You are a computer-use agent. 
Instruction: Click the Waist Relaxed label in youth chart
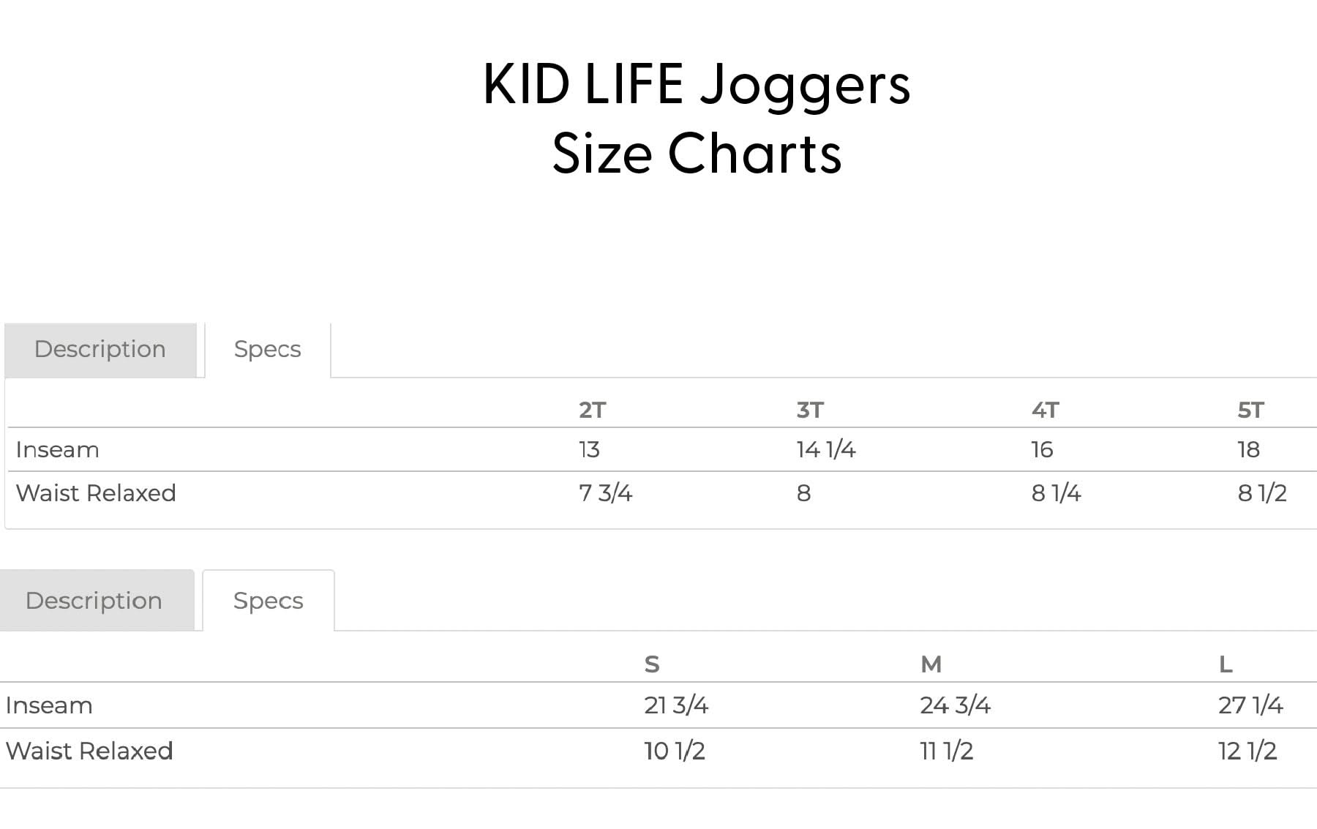click(88, 751)
